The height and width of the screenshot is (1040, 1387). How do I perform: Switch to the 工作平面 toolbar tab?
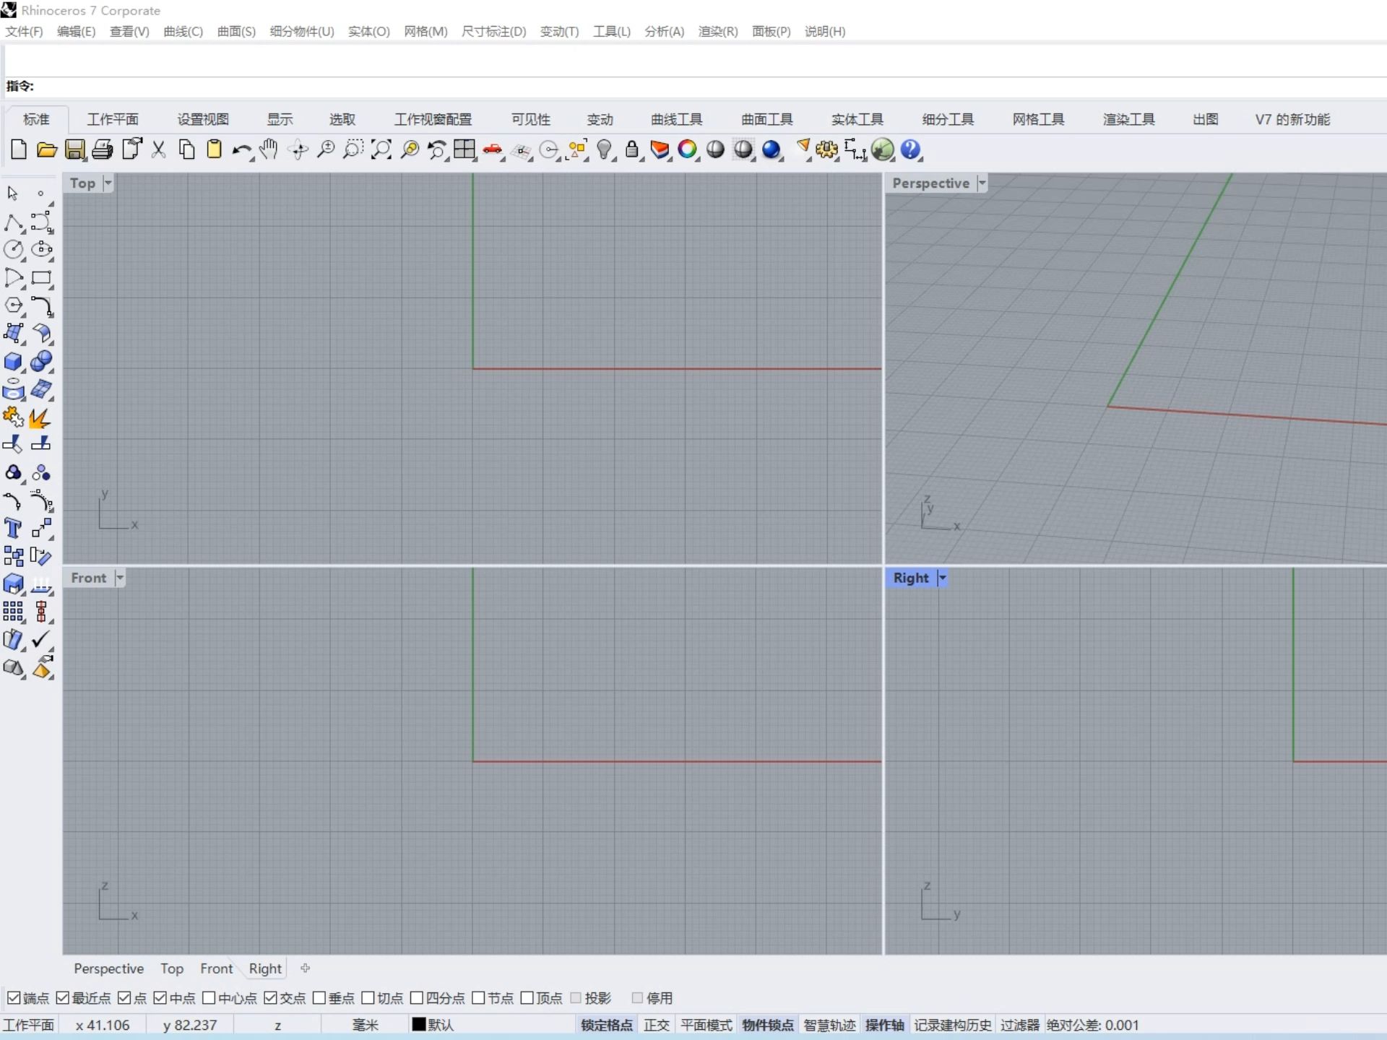113,119
